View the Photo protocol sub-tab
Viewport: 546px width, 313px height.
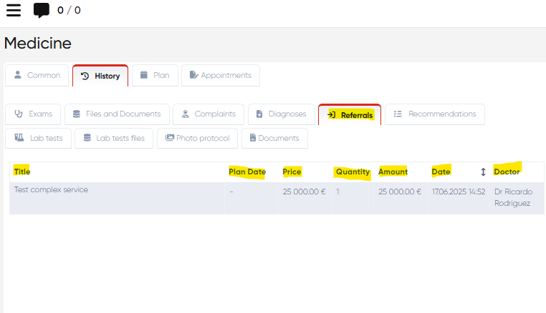coord(198,139)
